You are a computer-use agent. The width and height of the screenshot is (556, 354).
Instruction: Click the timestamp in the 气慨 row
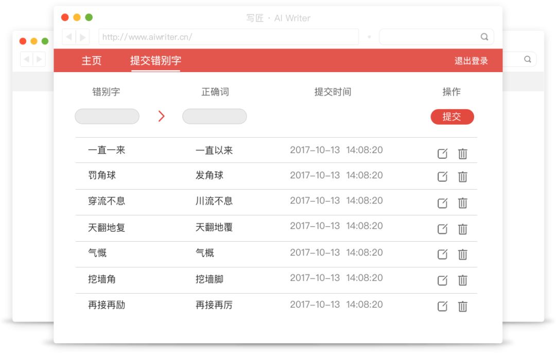click(336, 252)
